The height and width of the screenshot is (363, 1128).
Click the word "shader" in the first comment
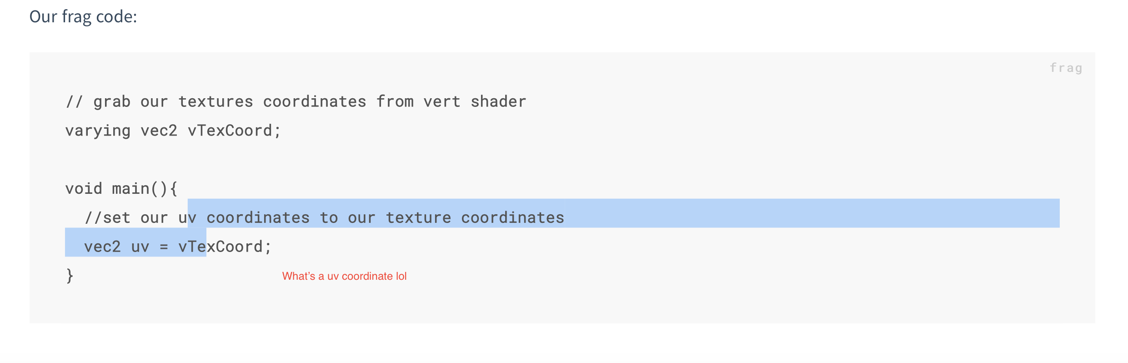498,101
